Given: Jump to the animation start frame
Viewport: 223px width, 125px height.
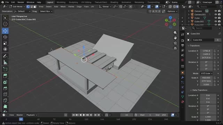Looking at the screenshot, I should pyautogui.click(x=74, y=115).
